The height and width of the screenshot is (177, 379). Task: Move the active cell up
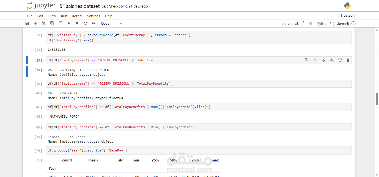pyautogui.click(x=315, y=60)
